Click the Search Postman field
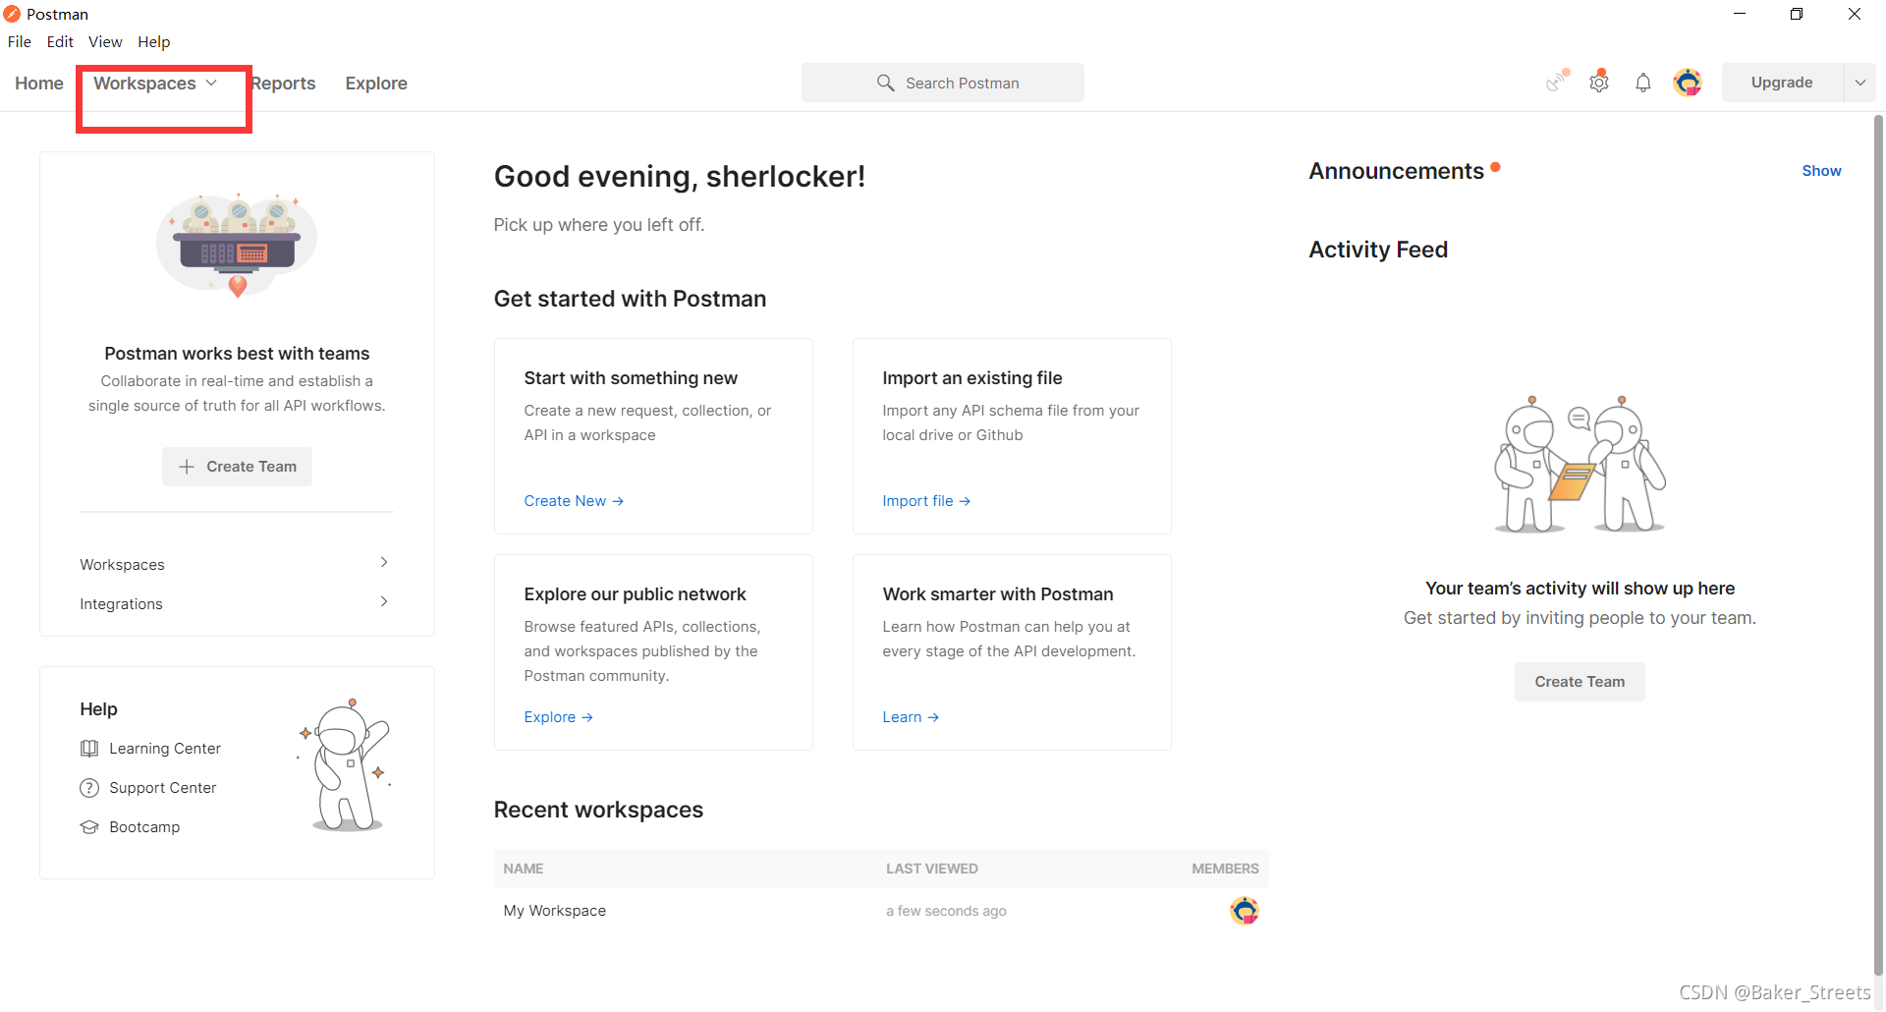The height and width of the screenshot is (1012, 1886). pyautogui.click(x=943, y=83)
